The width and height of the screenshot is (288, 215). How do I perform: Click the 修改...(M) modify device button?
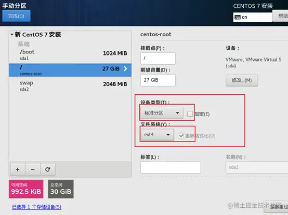(242, 80)
